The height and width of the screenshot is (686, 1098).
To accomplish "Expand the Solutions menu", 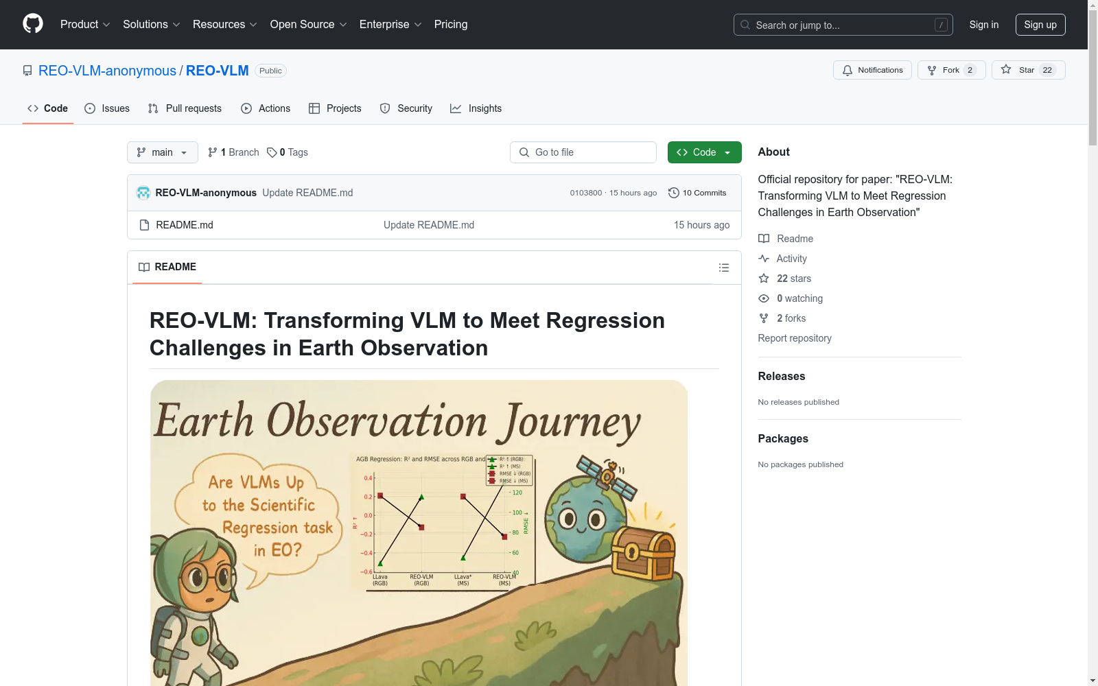I will (152, 24).
